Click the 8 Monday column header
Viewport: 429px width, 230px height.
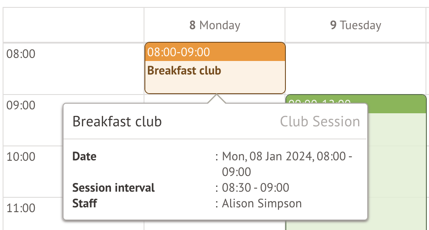pyautogui.click(x=214, y=25)
